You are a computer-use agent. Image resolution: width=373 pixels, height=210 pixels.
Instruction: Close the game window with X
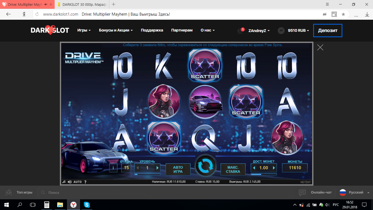[320, 47]
